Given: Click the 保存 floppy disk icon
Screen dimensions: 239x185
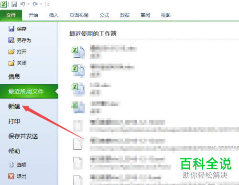Looking at the screenshot, I should click(x=11, y=29).
